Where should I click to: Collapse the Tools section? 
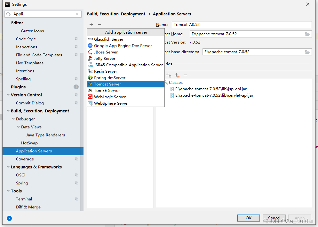pos(8,191)
